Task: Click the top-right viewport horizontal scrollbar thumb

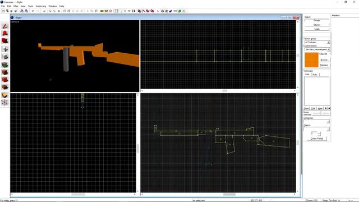Action: point(224,91)
